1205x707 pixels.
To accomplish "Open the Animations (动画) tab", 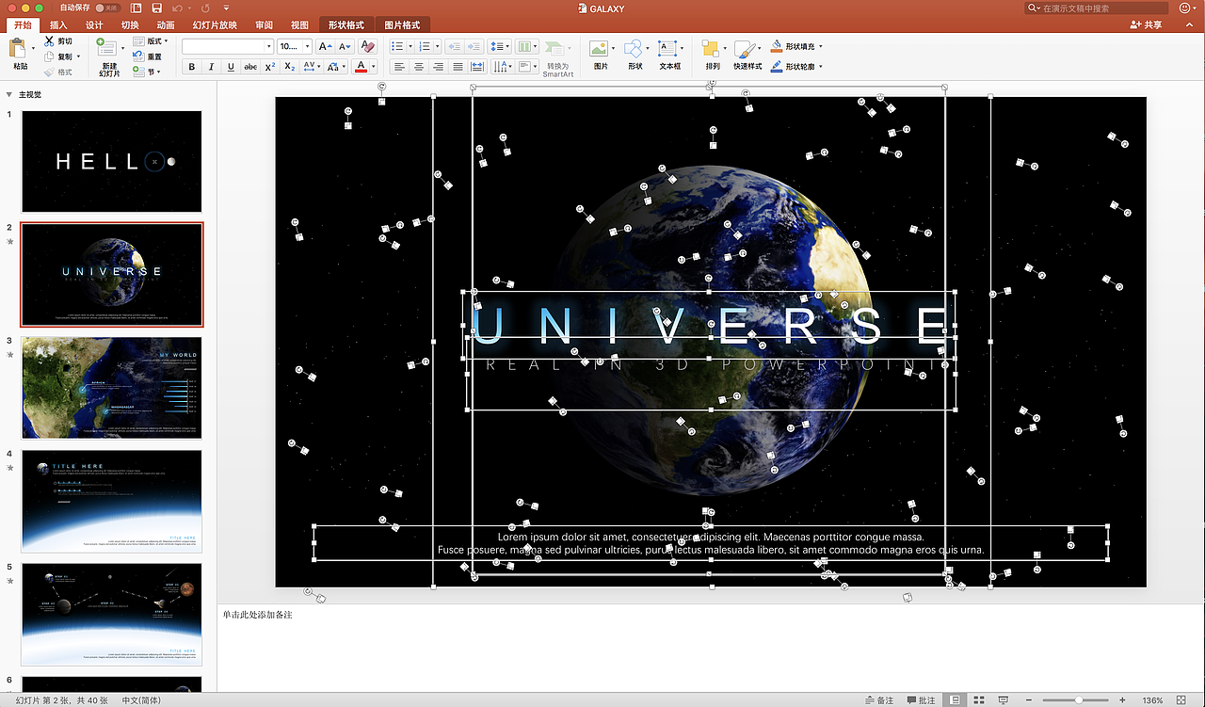I will pyautogui.click(x=166, y=25).
